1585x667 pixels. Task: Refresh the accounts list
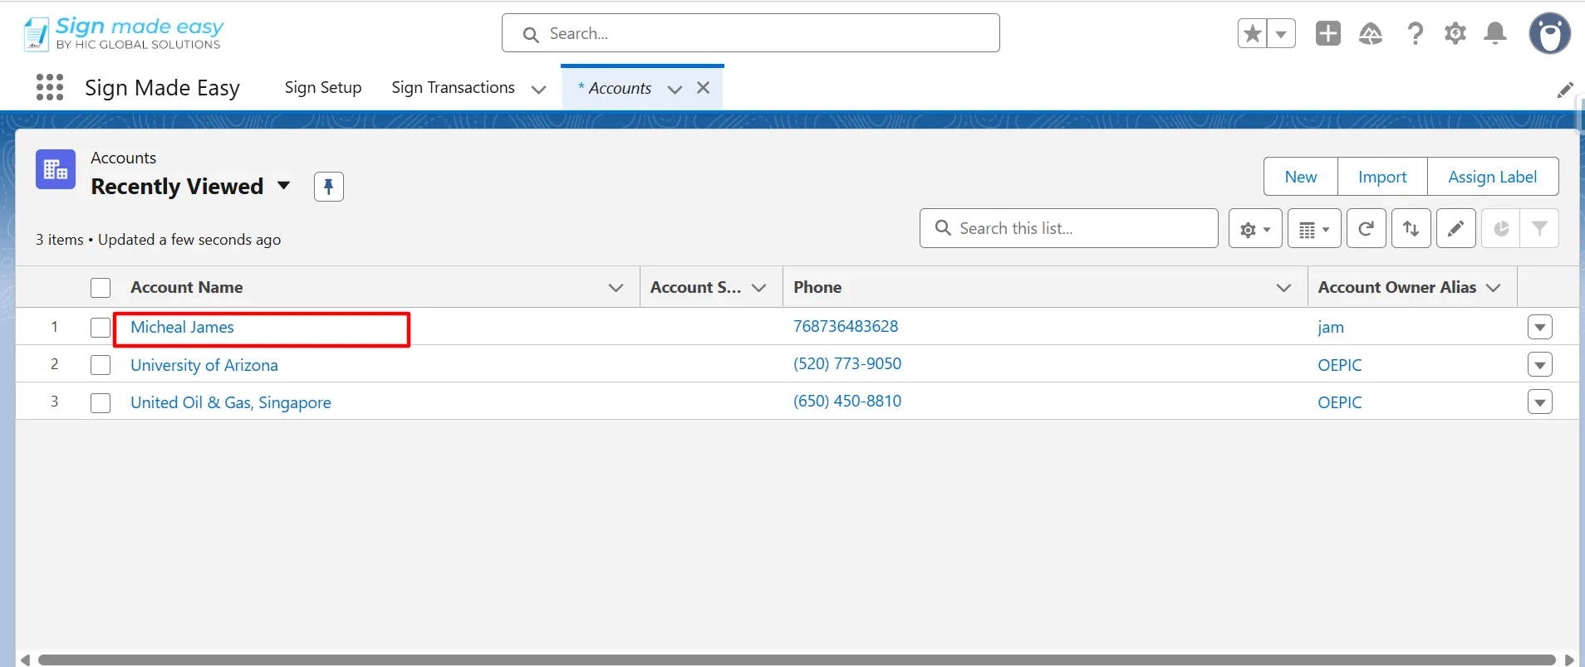point(1367,228)
